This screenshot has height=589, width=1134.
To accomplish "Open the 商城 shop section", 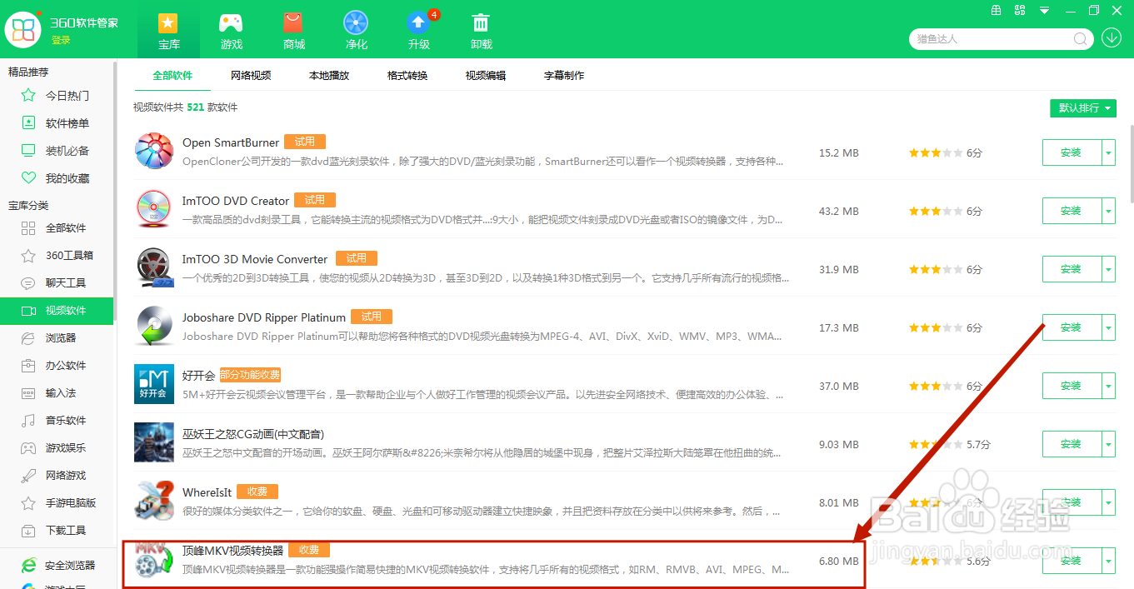I will (293, 30).
